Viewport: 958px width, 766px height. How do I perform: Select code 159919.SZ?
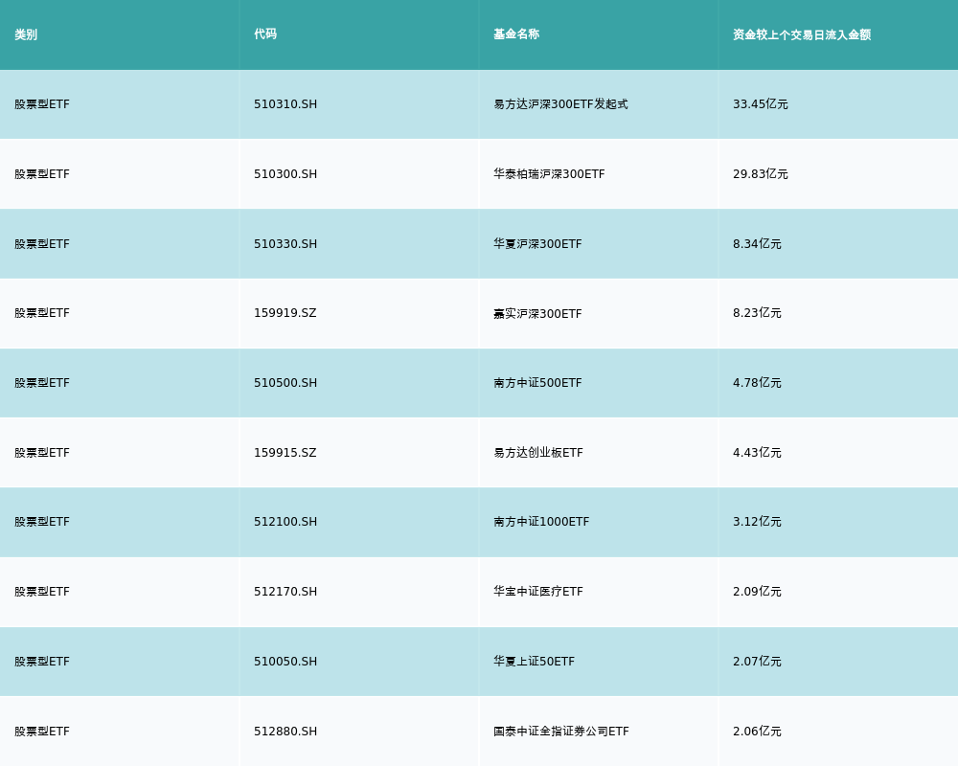pyautogui.click(x=285, y=313)
